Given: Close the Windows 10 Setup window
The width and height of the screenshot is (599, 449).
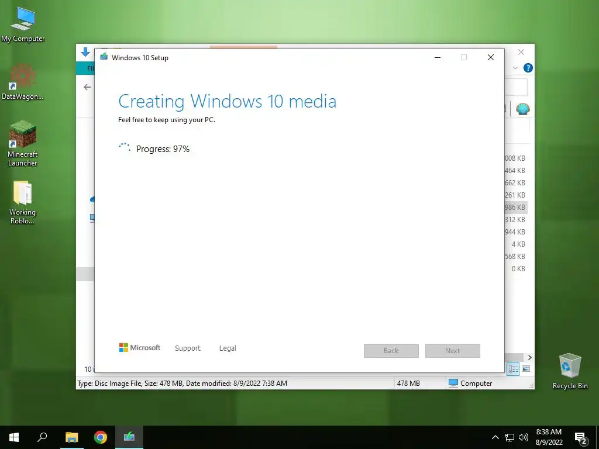Looking at the screenshot, I should (x=491, y=57).
